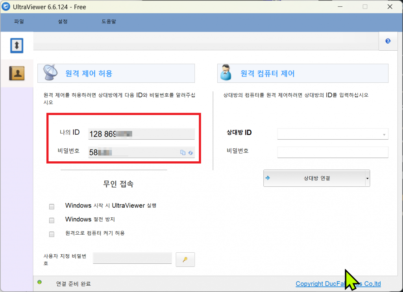Toggle the Windows 절전 방지 checkbox
The width and height of the screenshot is (403, 292).
52,221
